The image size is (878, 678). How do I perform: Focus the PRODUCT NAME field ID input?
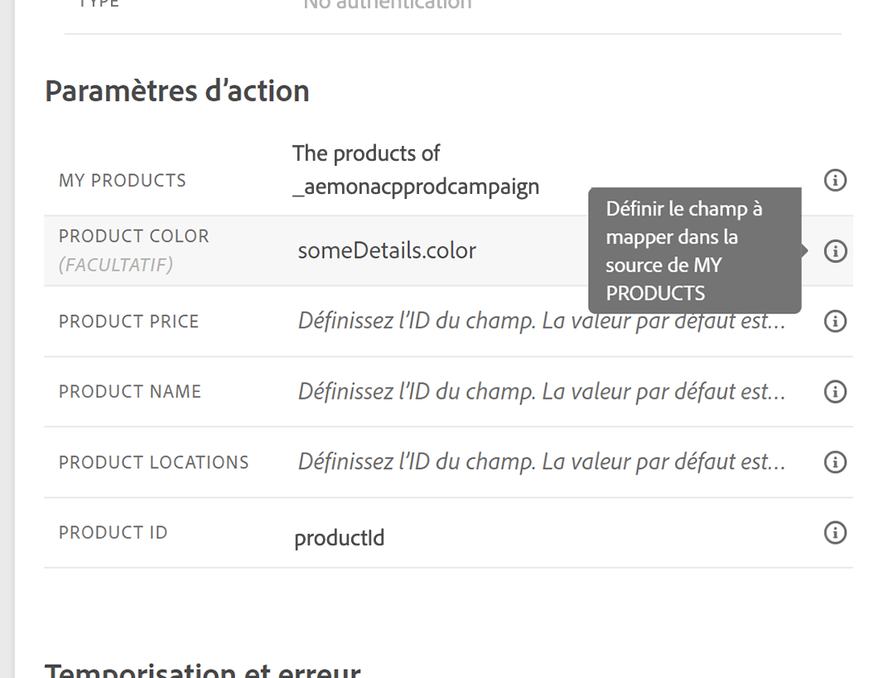click(541, 391)
